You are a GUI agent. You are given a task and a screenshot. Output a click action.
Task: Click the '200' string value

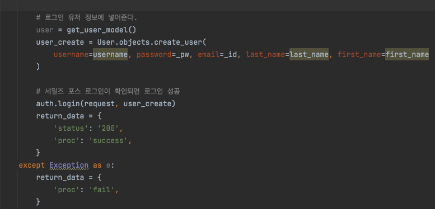pos(108,129)
